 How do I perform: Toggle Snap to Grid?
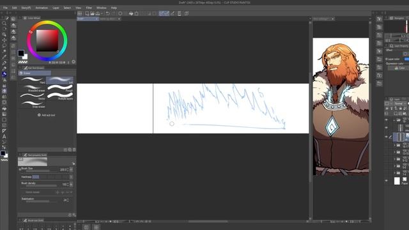tap(173, 13)
